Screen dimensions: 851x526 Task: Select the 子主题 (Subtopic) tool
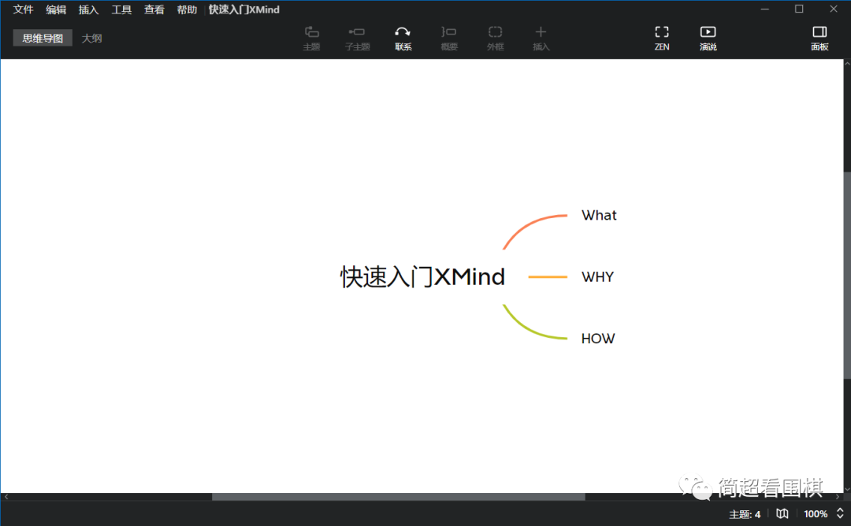[357, 38]
